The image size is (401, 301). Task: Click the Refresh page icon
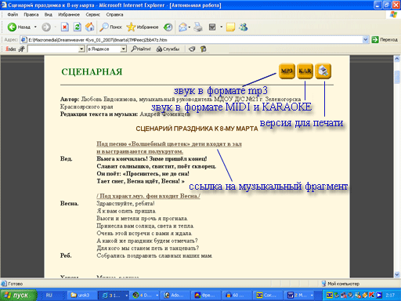(x=78, y=27)
